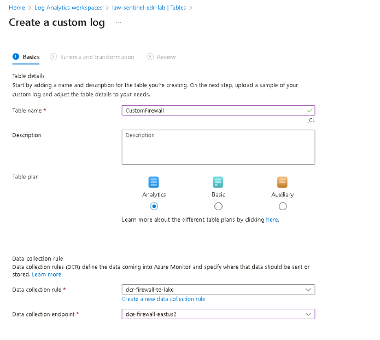Click the 'here' link about table plans

coord(272,220)
